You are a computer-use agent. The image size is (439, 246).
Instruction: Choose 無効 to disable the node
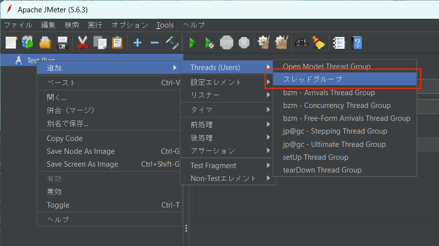point(109,192)
